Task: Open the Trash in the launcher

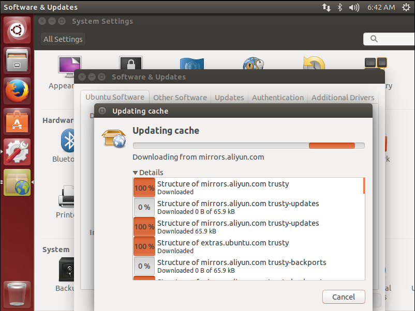Action: pyautogui.click(x=17, y=294)
